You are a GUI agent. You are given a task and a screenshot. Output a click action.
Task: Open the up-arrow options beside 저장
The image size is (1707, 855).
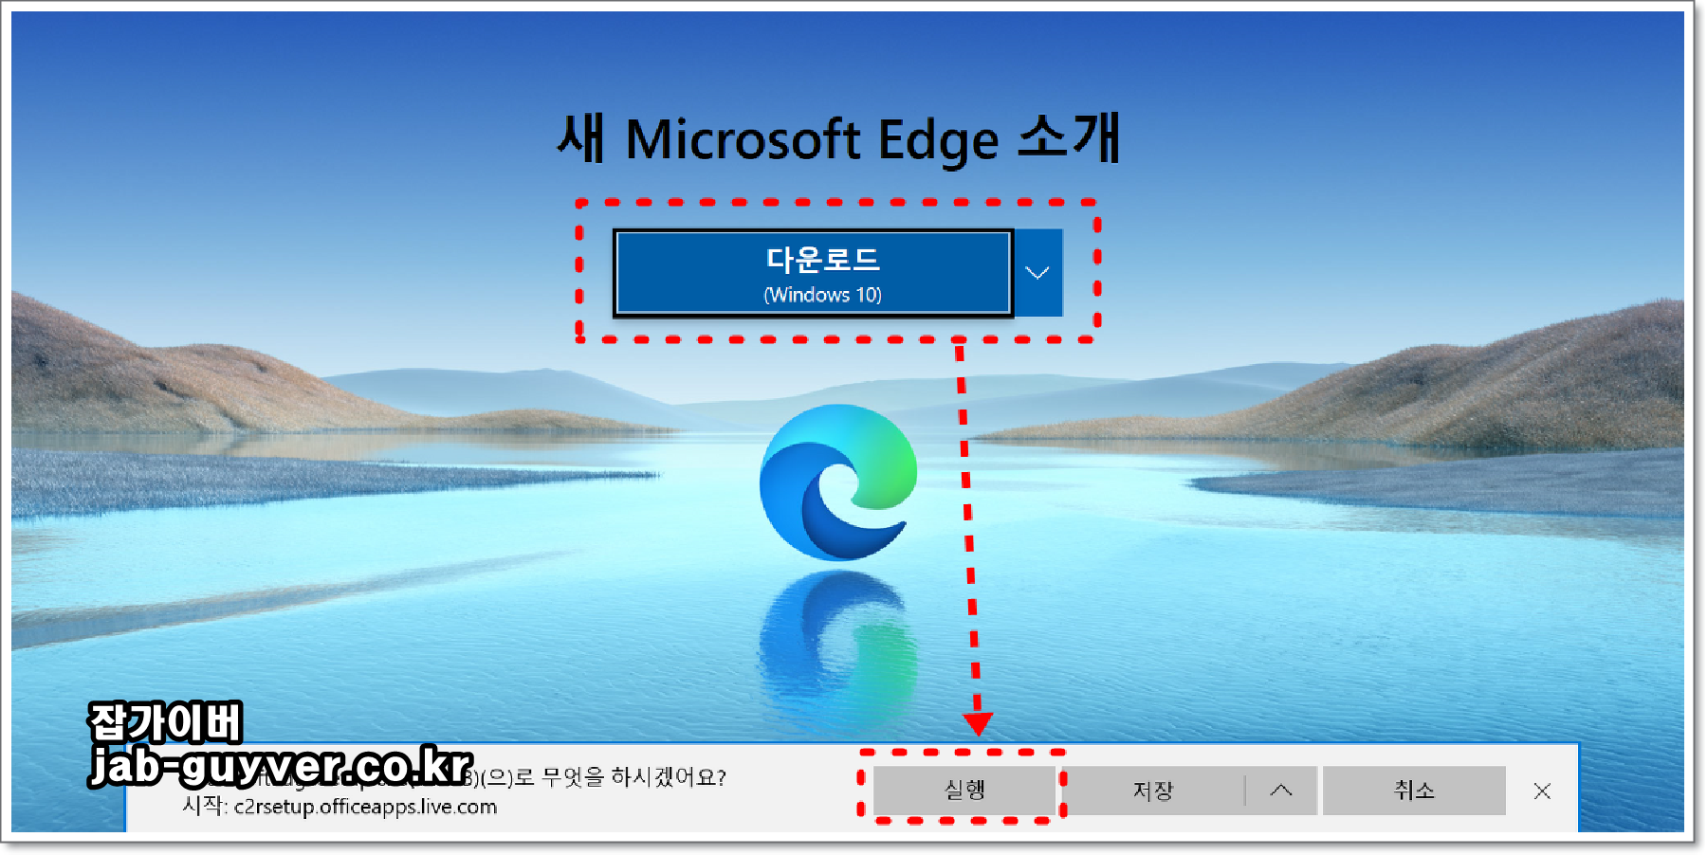pyautogui.click(x=1281, y=791)
